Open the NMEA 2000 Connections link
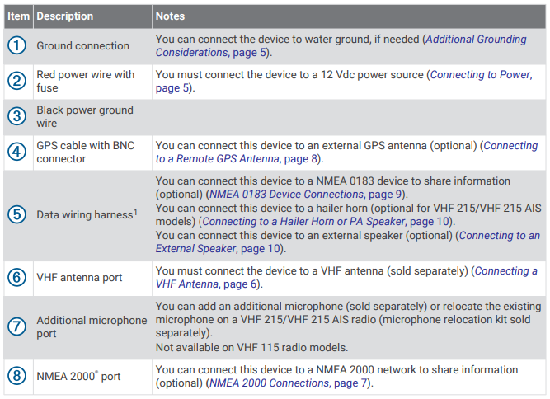 click(270, 383)
